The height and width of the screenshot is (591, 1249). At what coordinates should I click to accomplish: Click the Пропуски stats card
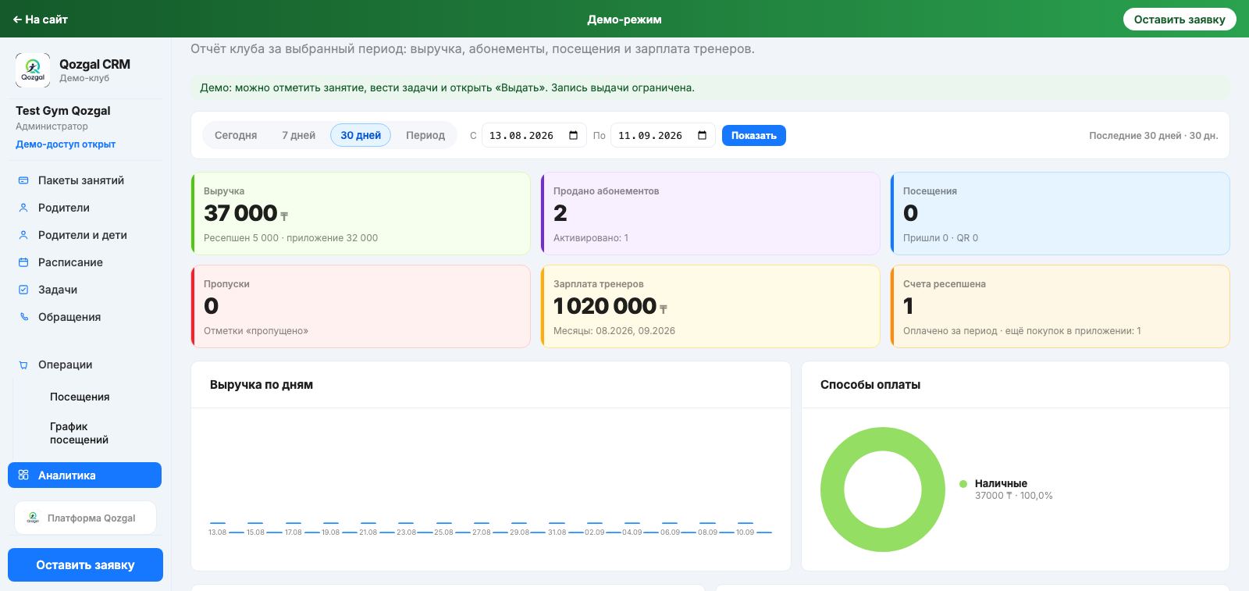point(361,306)
